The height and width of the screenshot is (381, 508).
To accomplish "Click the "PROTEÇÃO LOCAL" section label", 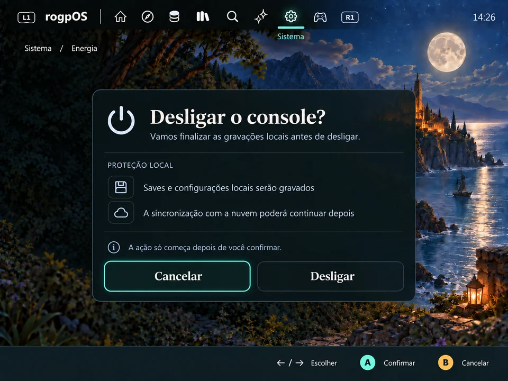I will [x=140, y=165].
